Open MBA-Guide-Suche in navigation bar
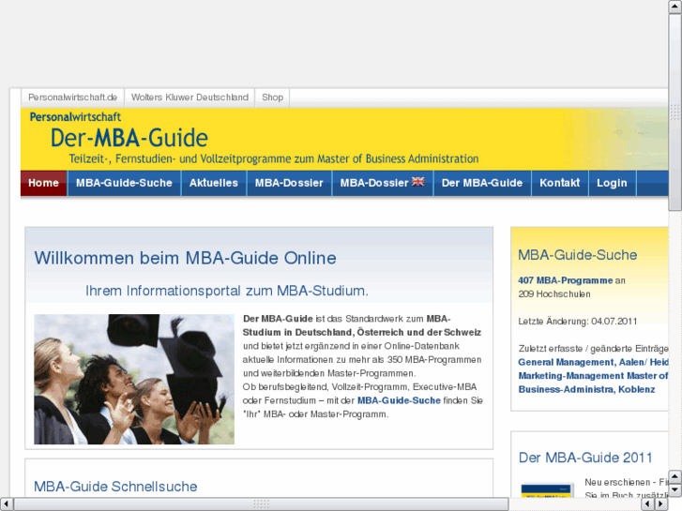Screen dimensions: 682x511 (x=124, y=183)
